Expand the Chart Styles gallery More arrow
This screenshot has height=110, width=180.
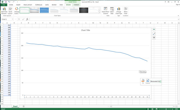click(x=99, y=13)
